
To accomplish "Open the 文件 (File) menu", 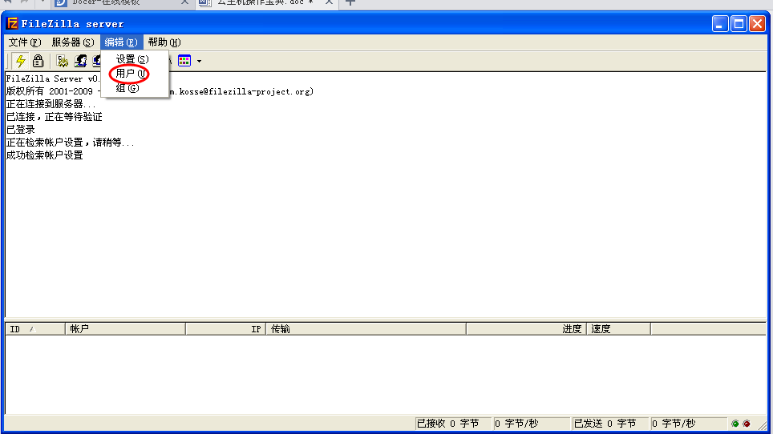I will click(x=24, y=42).
